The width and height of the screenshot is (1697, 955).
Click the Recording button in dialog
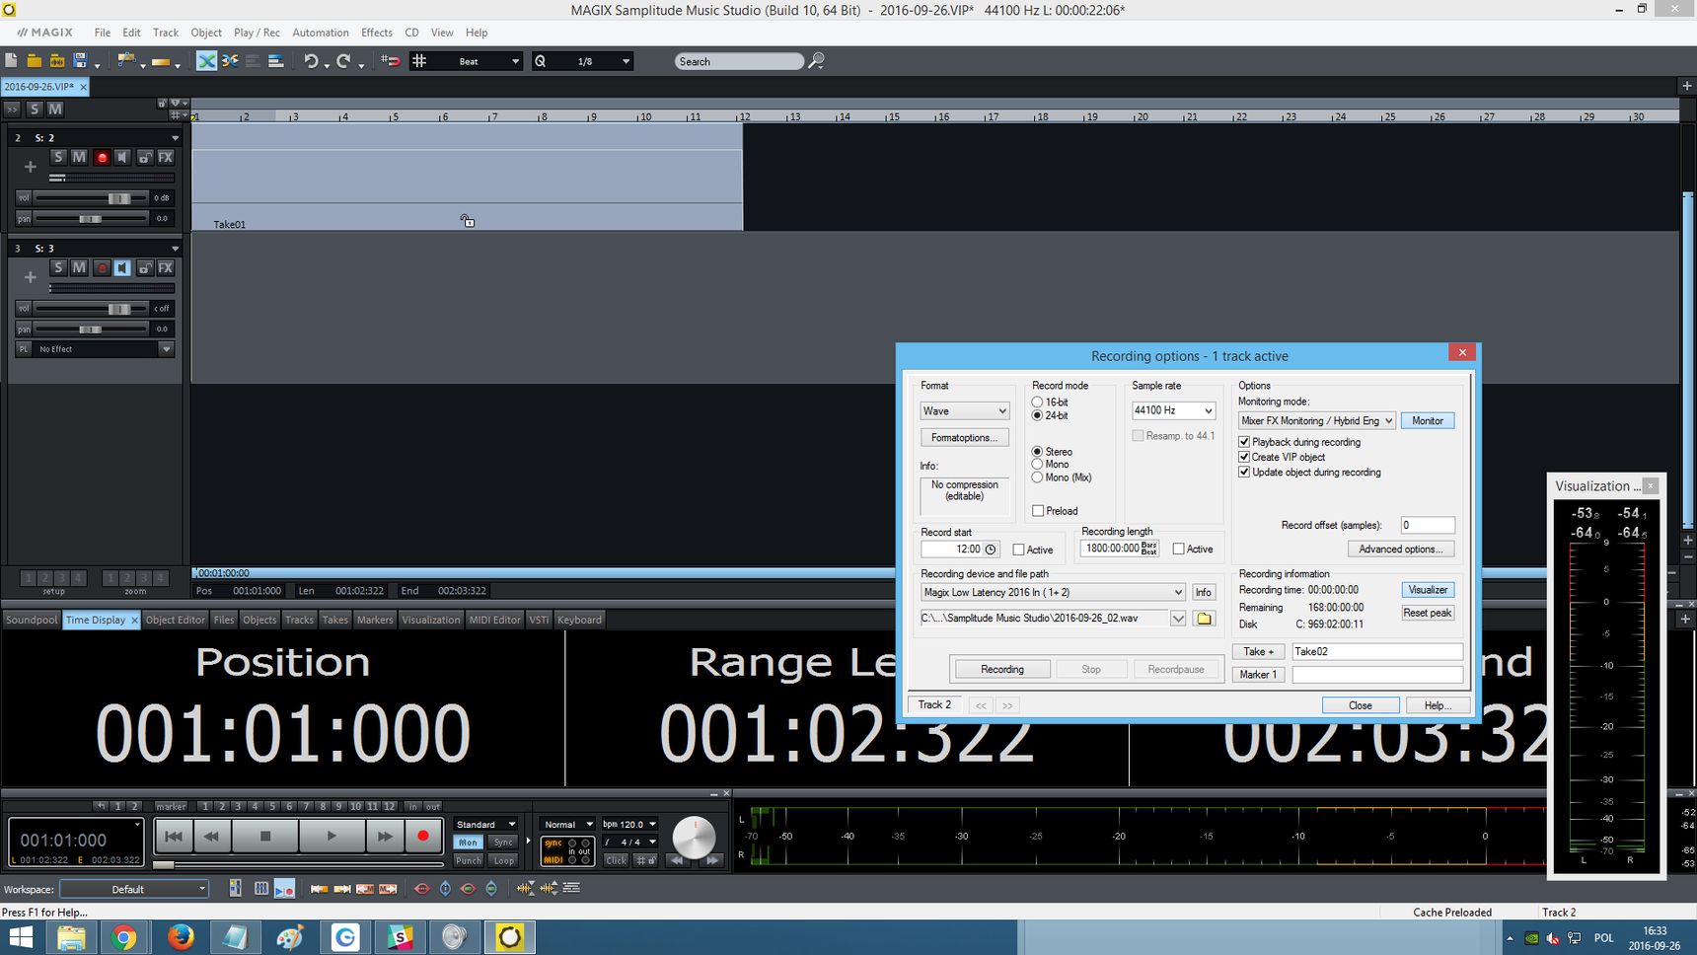[1001, 670]
